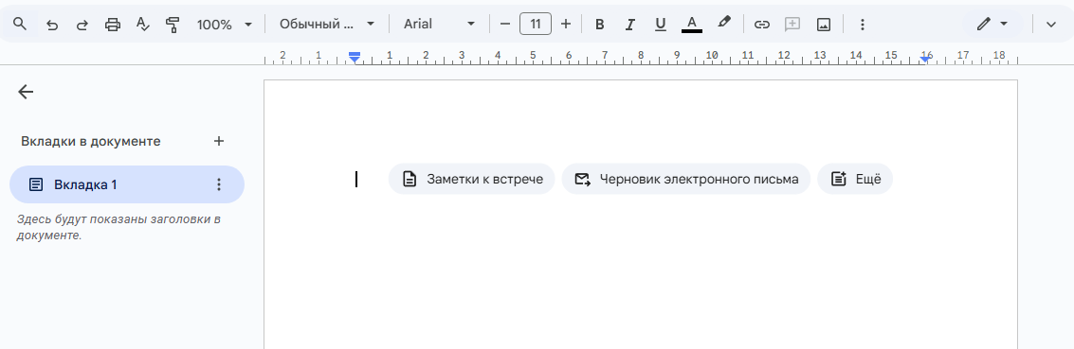Activate the paint format roller
The image size is (1074, 349).
tap(173, 25)
